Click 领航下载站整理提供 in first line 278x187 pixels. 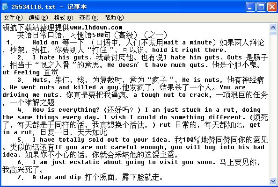click(36, 28)
